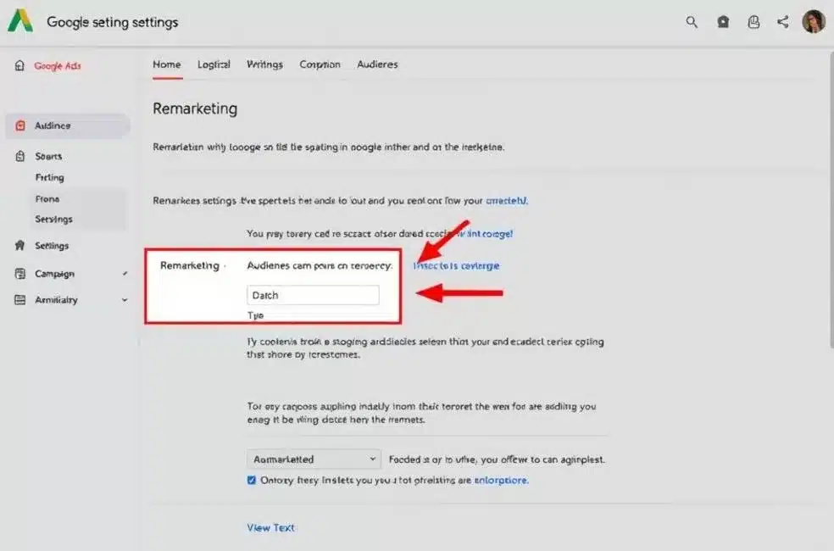This screenshot has width=834, height=551.
Task: Click the View Text link at the bottom
Action: coord(270,527)
